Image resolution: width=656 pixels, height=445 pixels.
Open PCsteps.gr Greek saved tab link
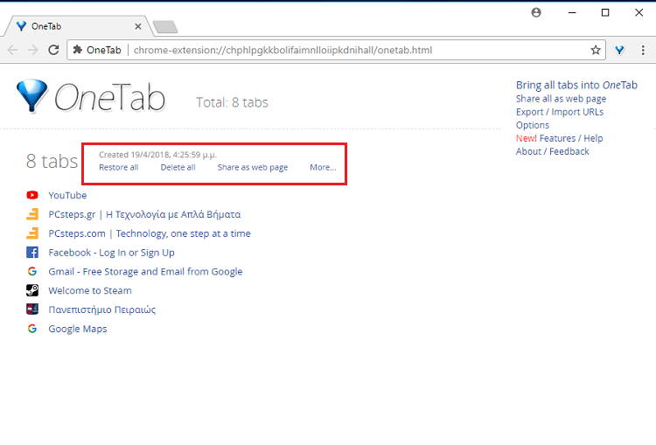144,214
